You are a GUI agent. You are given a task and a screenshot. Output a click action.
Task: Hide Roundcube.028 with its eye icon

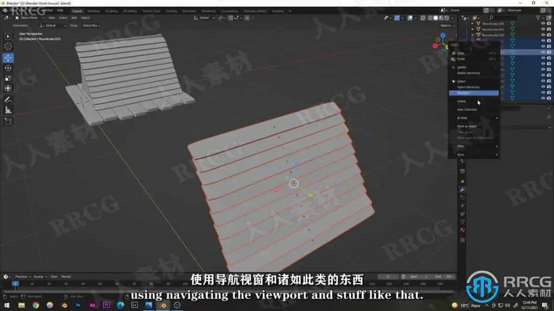(543, 23)
